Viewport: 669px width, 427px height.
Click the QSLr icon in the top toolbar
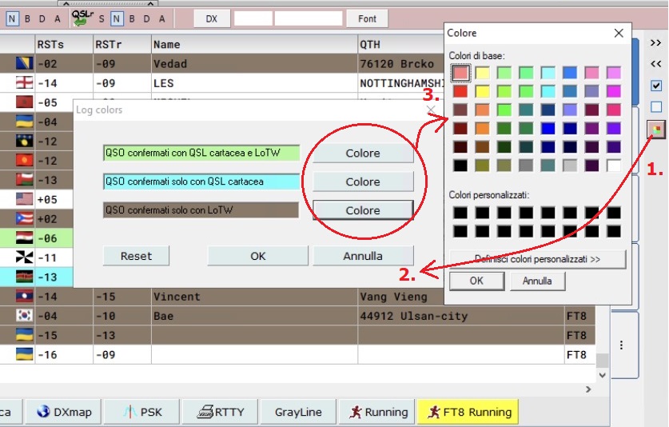[82, 18]
